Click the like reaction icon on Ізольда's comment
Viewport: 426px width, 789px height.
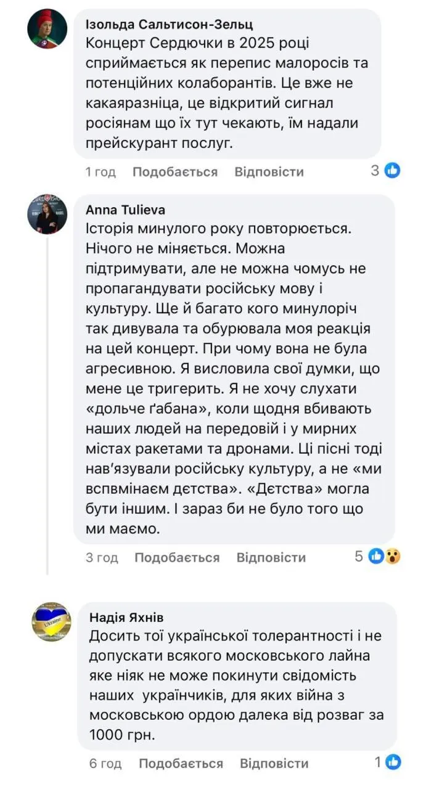(x=393, y=170)
